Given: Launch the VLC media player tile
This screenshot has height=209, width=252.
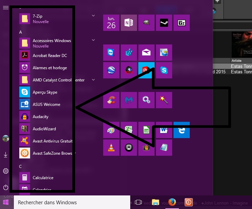Looking at the screenshot, I should click(111, 148).
